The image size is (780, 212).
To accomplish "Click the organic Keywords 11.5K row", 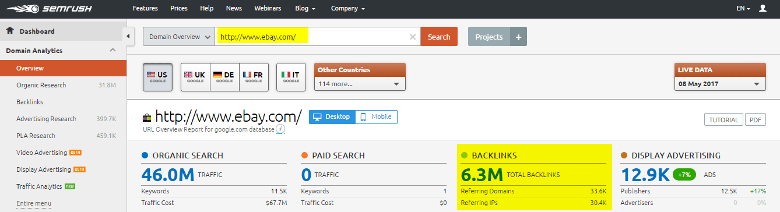I will 214,190.
